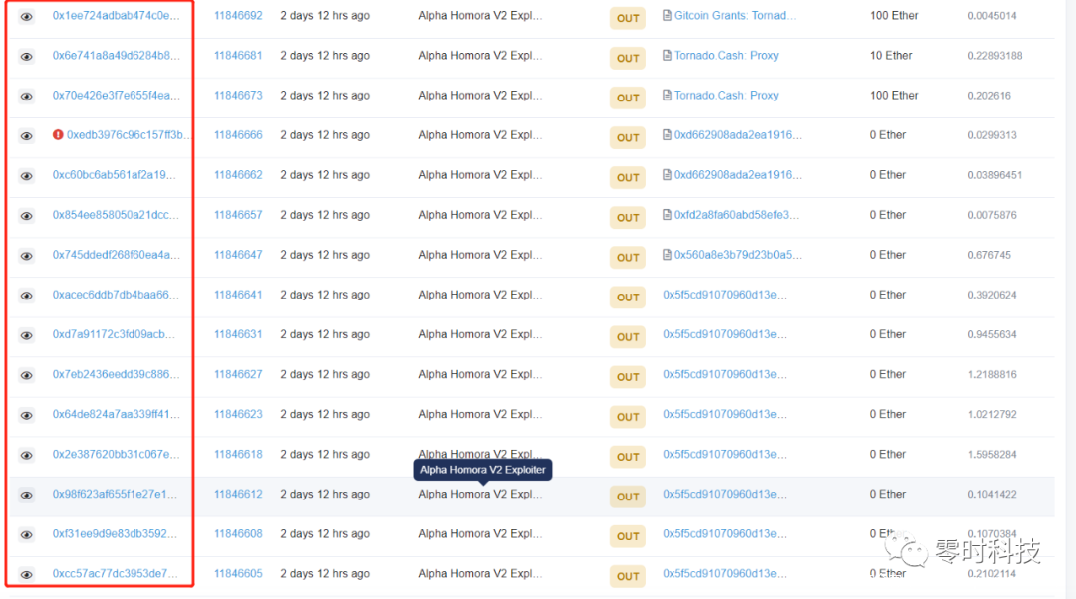Click contract icon beside Gitcoin Grants: Tornad
1076x599 pixels.
coord(667,15)
